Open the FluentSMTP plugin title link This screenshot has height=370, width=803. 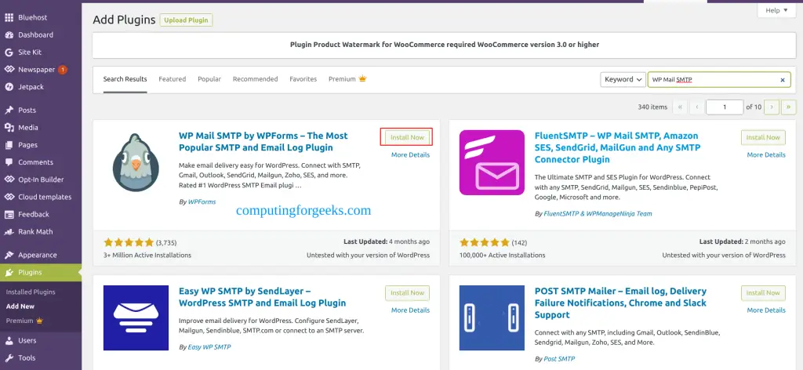[x=617, y=147]
